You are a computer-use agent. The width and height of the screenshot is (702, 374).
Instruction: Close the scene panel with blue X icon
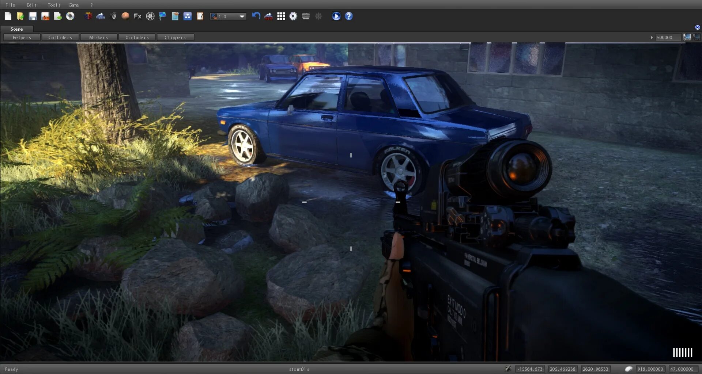click(698, 27)
